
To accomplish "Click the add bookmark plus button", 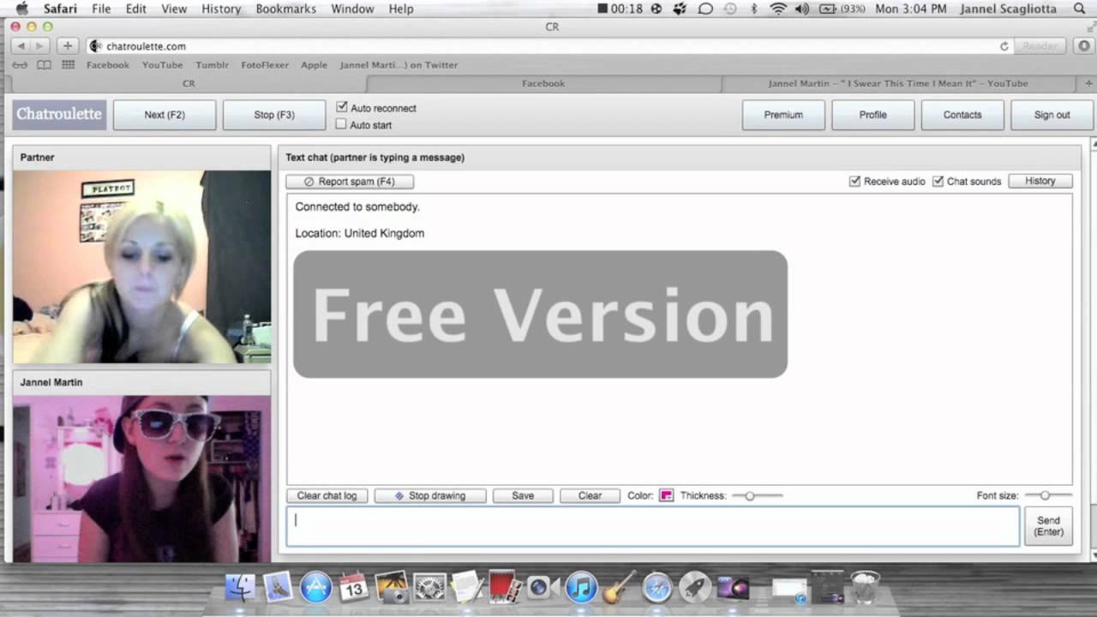I will 68,46.
